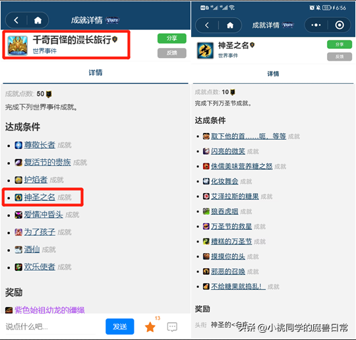Click the icon next to 爱情冲昏头
356x340 pixels.
tap(18, 215)
